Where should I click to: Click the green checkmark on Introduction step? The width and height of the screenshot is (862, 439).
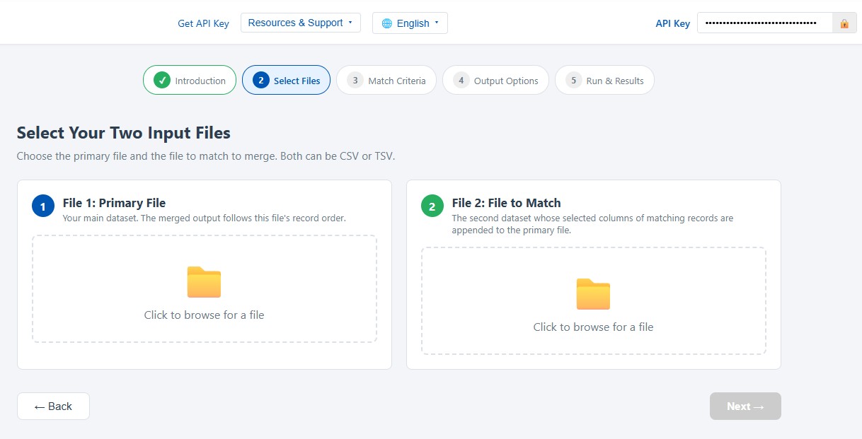pyautogui.click(x=162, y=80)
